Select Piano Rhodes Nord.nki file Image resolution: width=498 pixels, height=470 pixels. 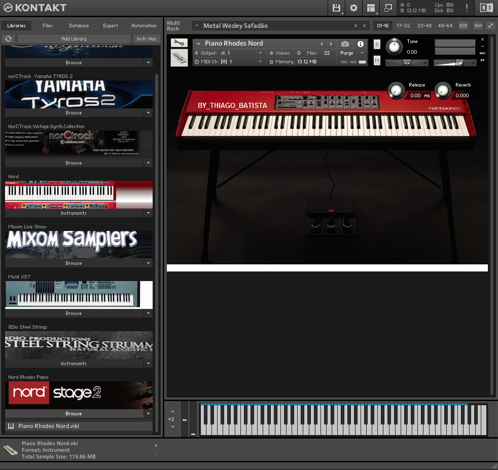coord(79,426)
